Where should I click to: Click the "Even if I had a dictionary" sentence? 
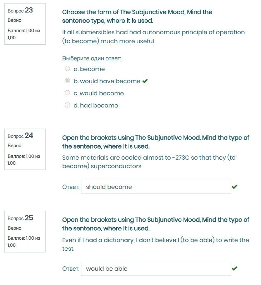(155, 244)
